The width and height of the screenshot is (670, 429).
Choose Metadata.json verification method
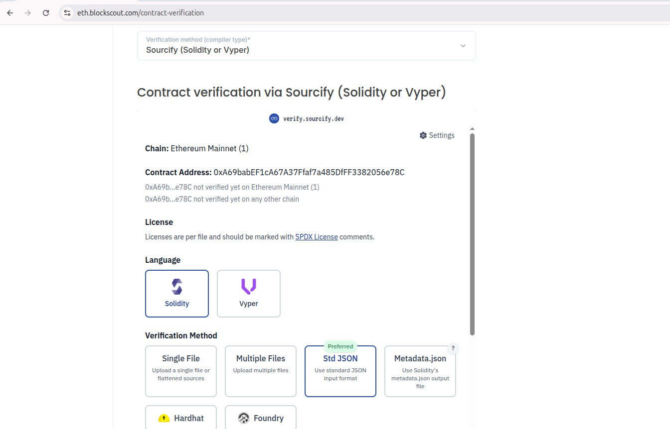click(420, 371)
